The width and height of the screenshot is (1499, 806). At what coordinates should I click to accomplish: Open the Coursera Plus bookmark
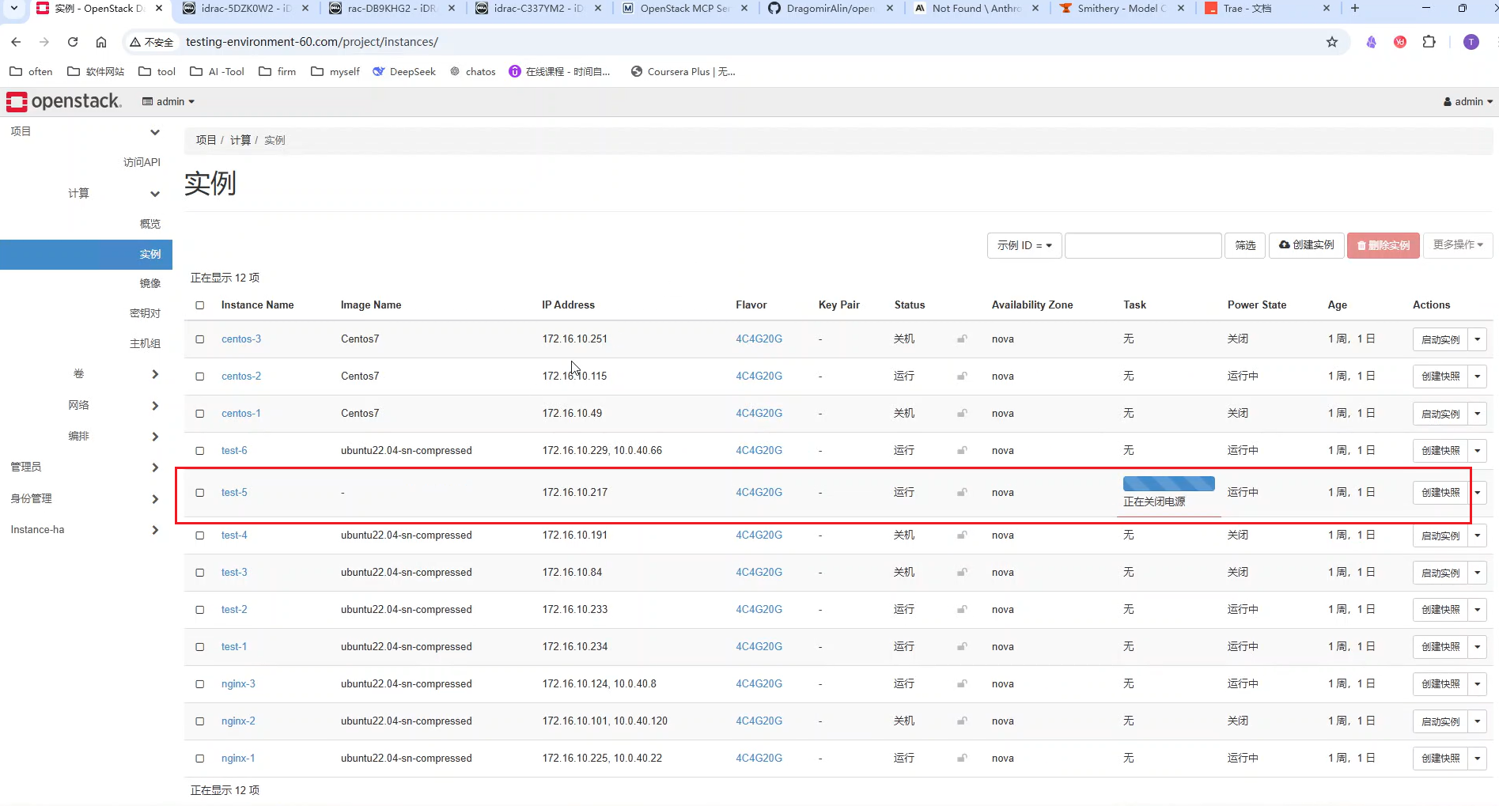(683, 71)
